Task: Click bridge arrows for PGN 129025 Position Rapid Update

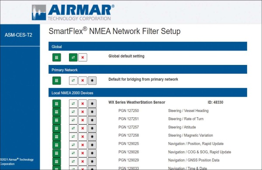Action: 73,145
